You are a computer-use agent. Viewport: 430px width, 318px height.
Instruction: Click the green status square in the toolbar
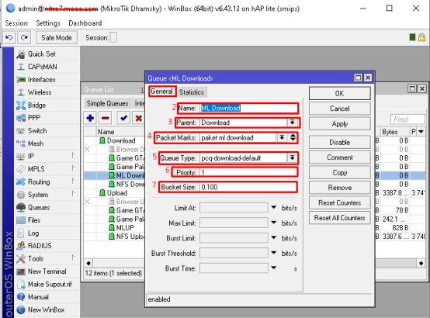click(x=412, y=37)
